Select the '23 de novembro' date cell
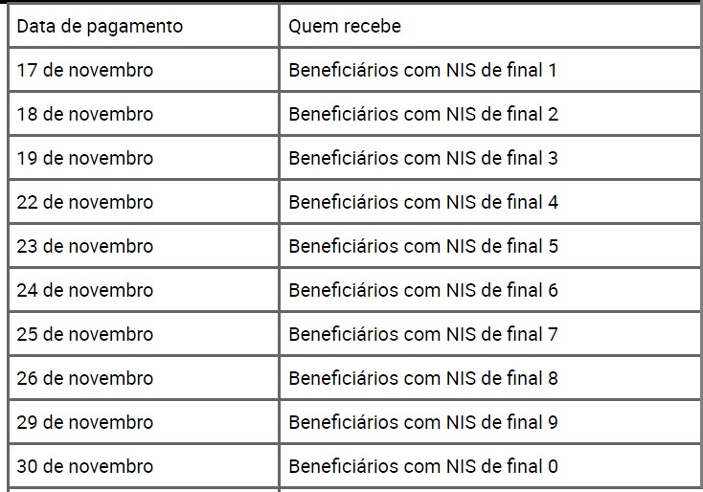 point(144,246)
